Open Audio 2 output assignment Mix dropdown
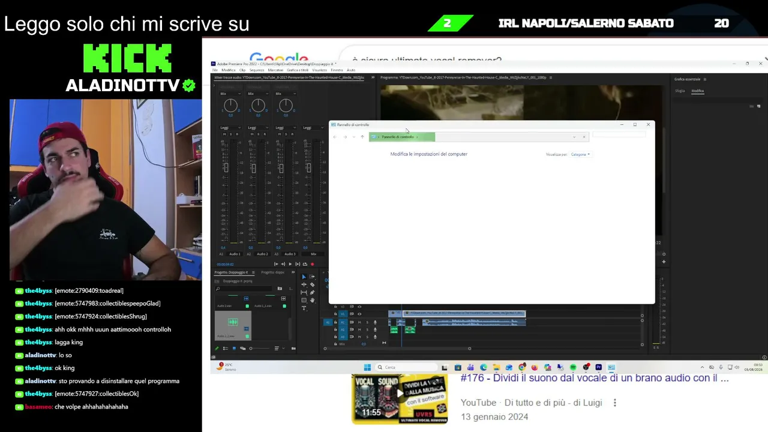Viewport: 768px width, 432px height. click(x=258, y=94)
